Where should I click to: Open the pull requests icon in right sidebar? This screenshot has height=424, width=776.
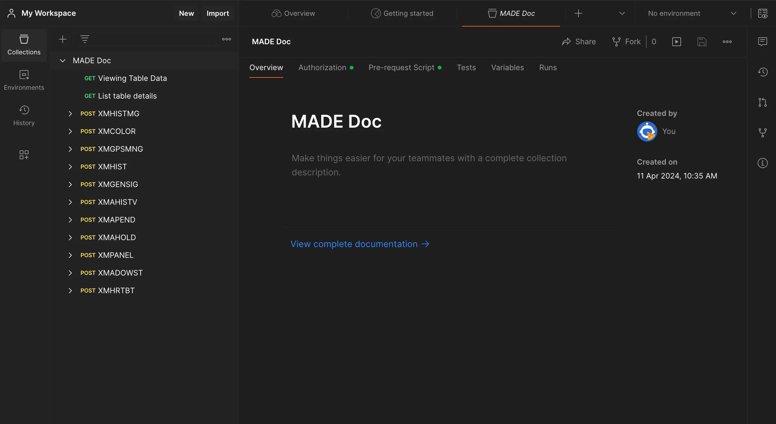point(763,102)
